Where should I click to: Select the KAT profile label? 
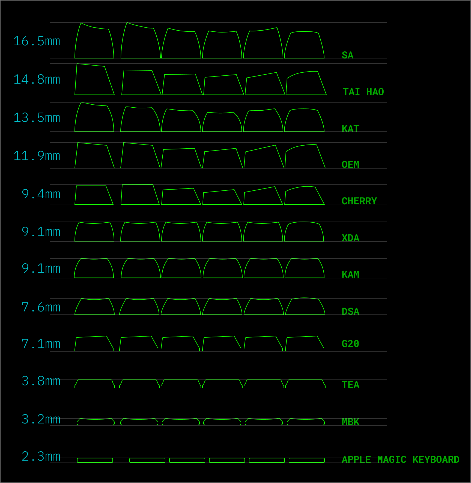[x=350, y=129]
